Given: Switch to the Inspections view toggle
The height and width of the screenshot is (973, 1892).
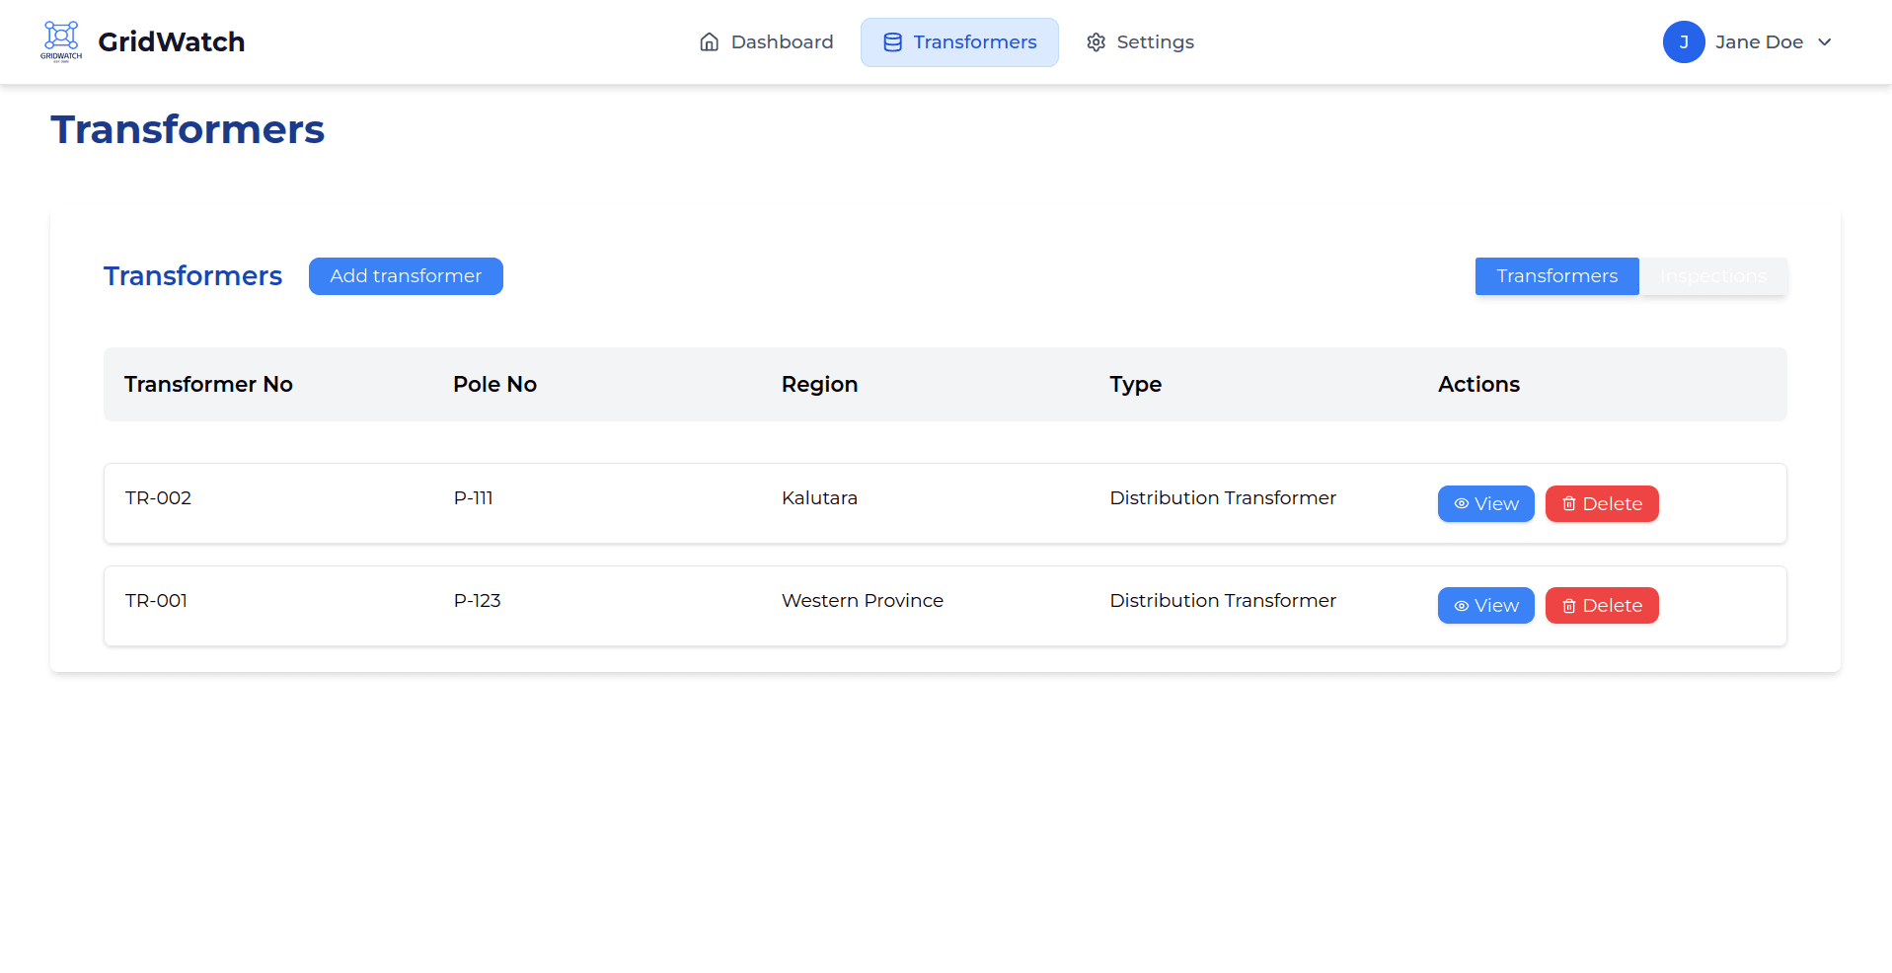Looking at the screenshot, I should point(1712,276).
